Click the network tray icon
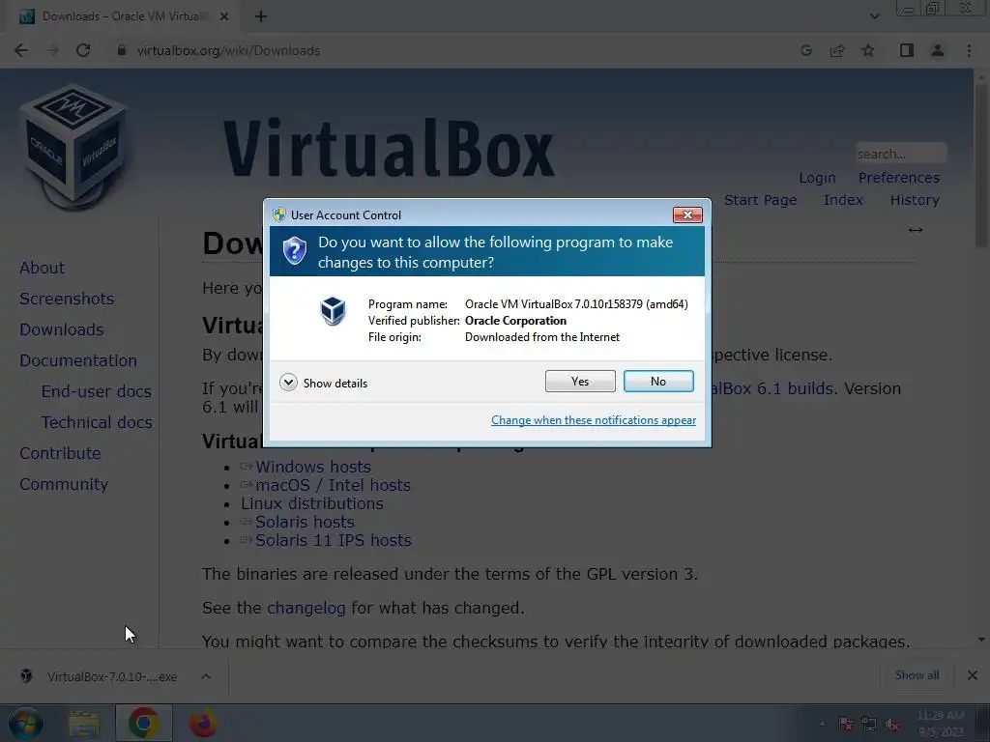 pyautogui.click(x=869, y=725)
